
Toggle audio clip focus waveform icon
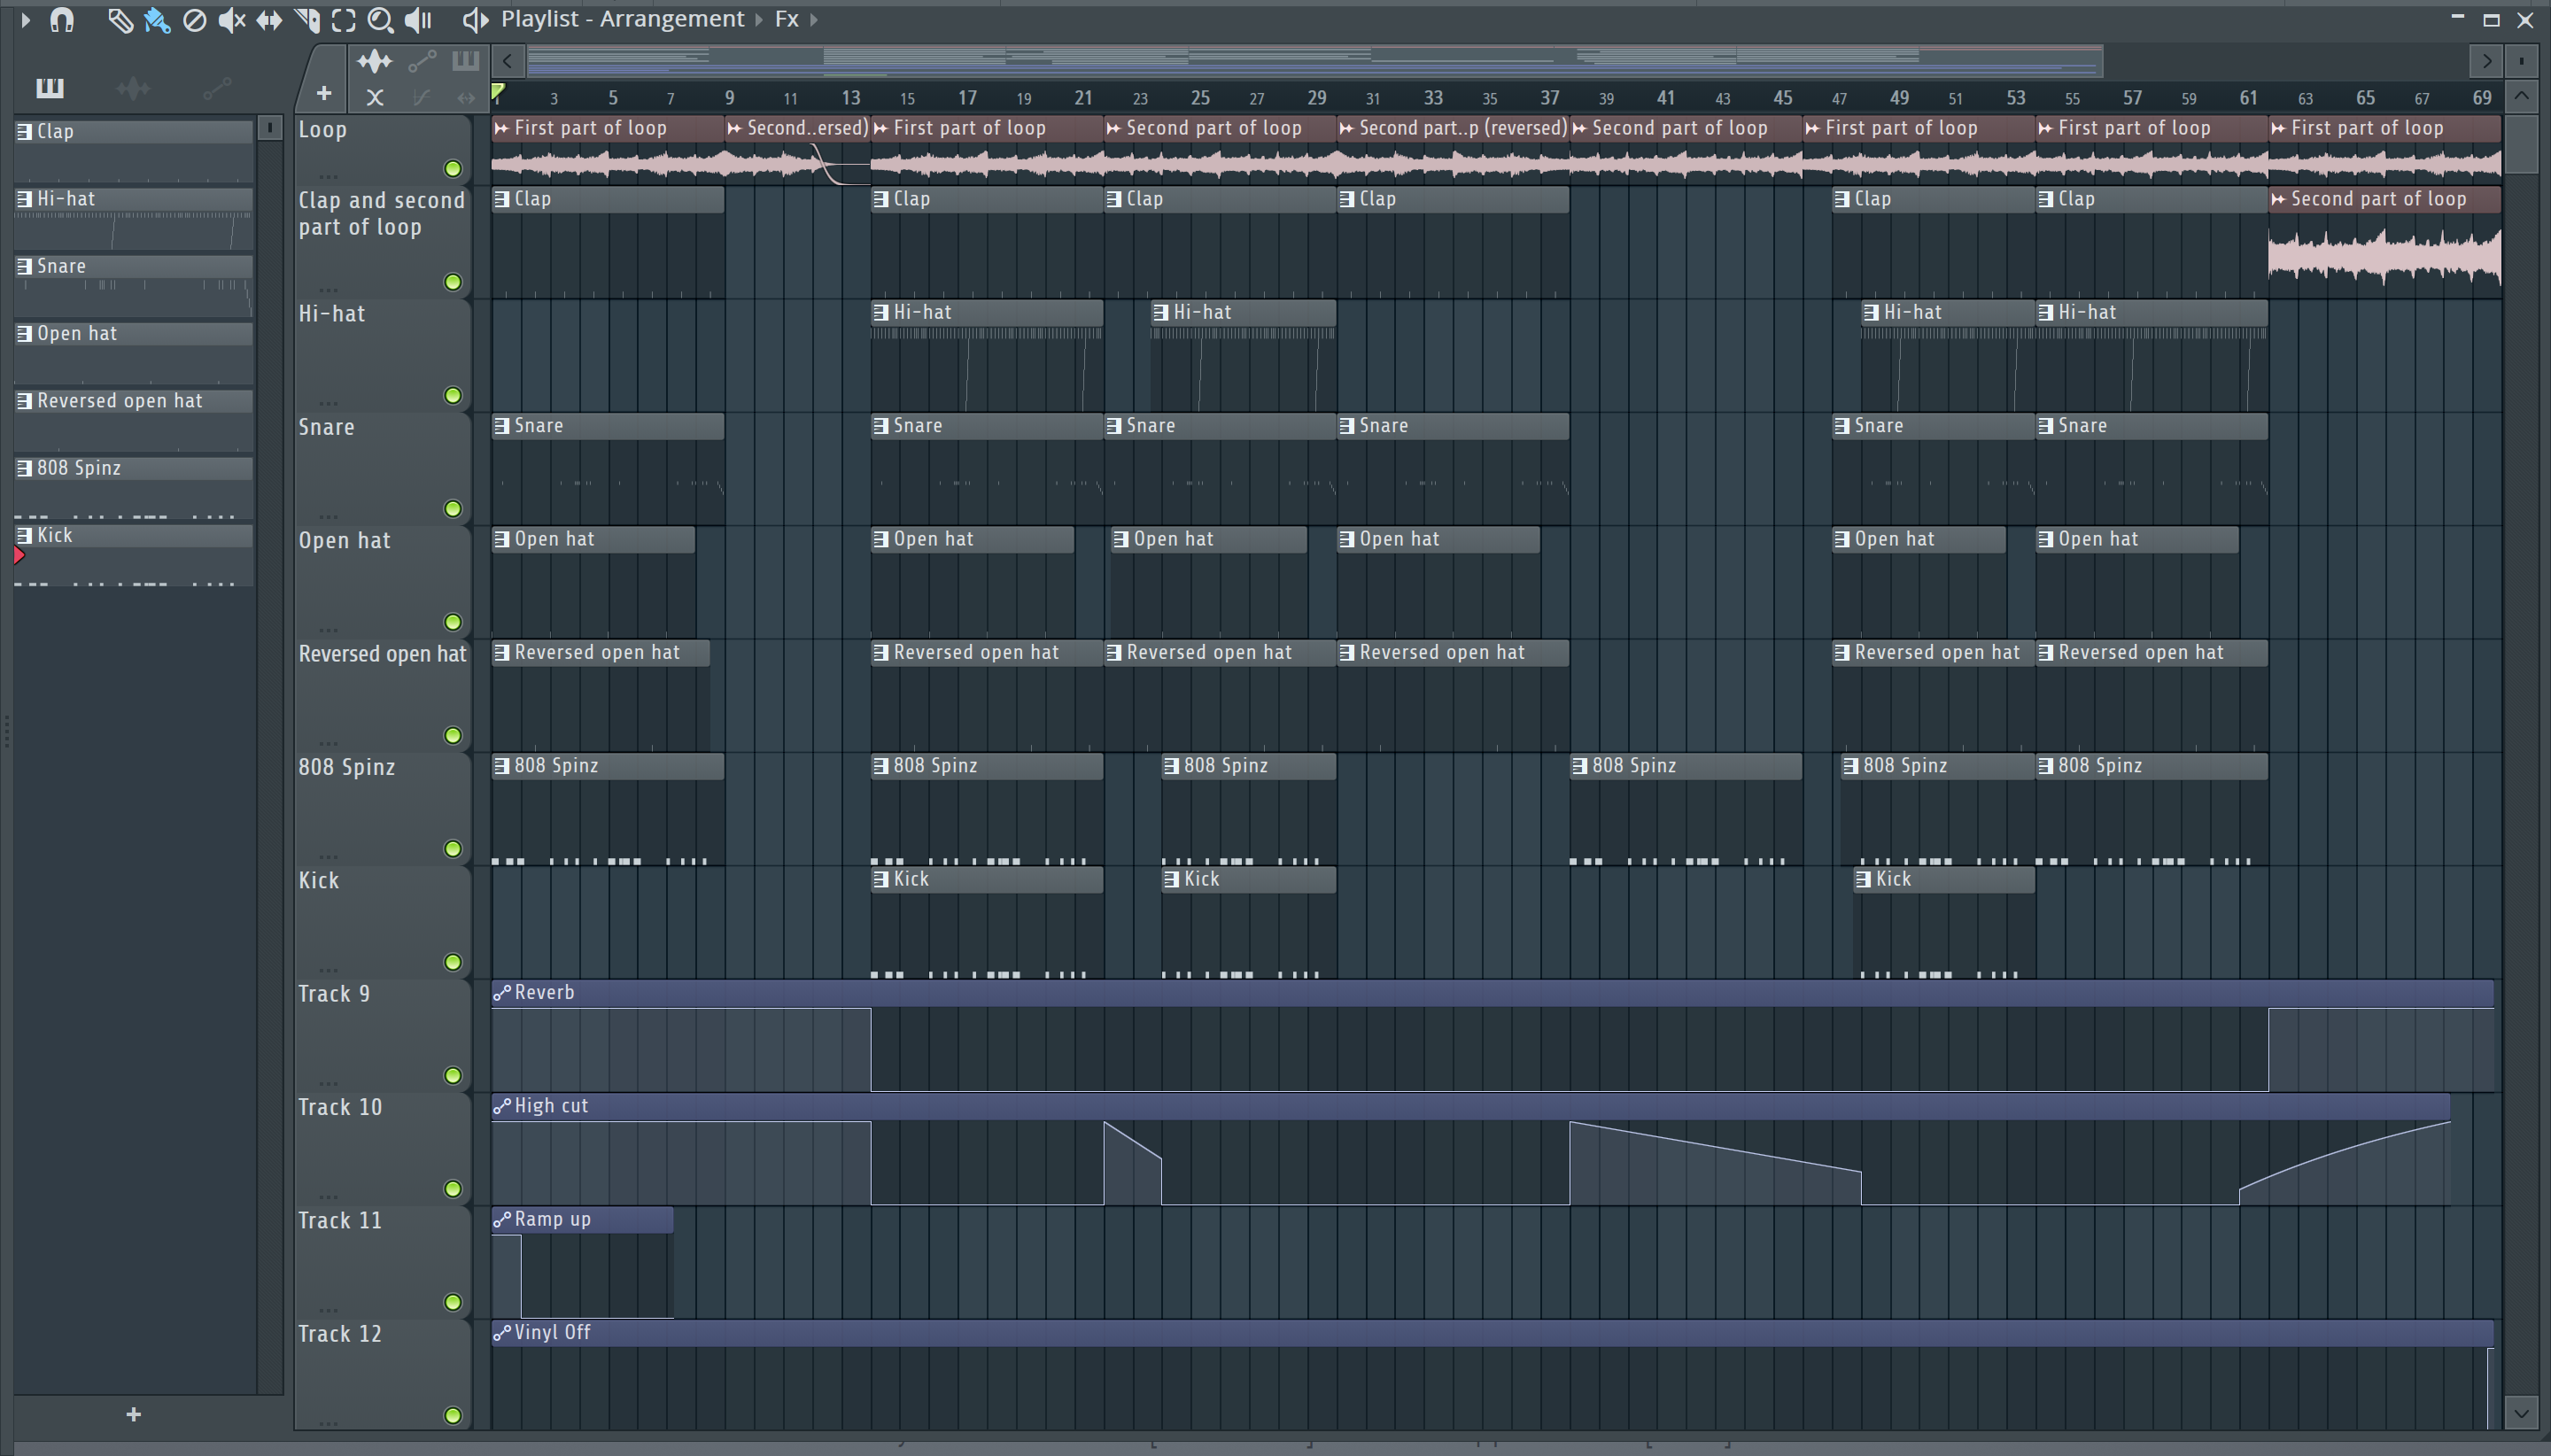pos(374,62)
